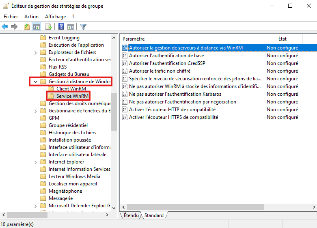
Task: Click the Forward arrow toolbar icon
Action: (14, 27)
